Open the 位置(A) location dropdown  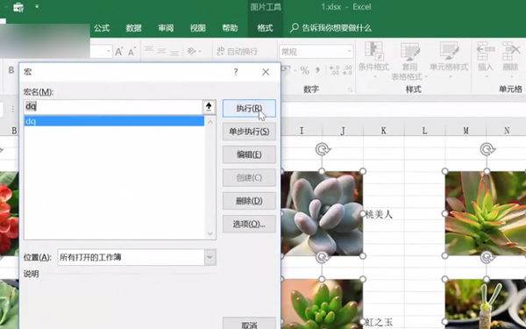(x=210, y=257)
